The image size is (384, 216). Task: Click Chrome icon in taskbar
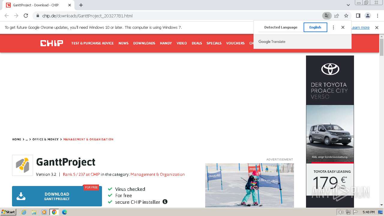pos(54,212)
